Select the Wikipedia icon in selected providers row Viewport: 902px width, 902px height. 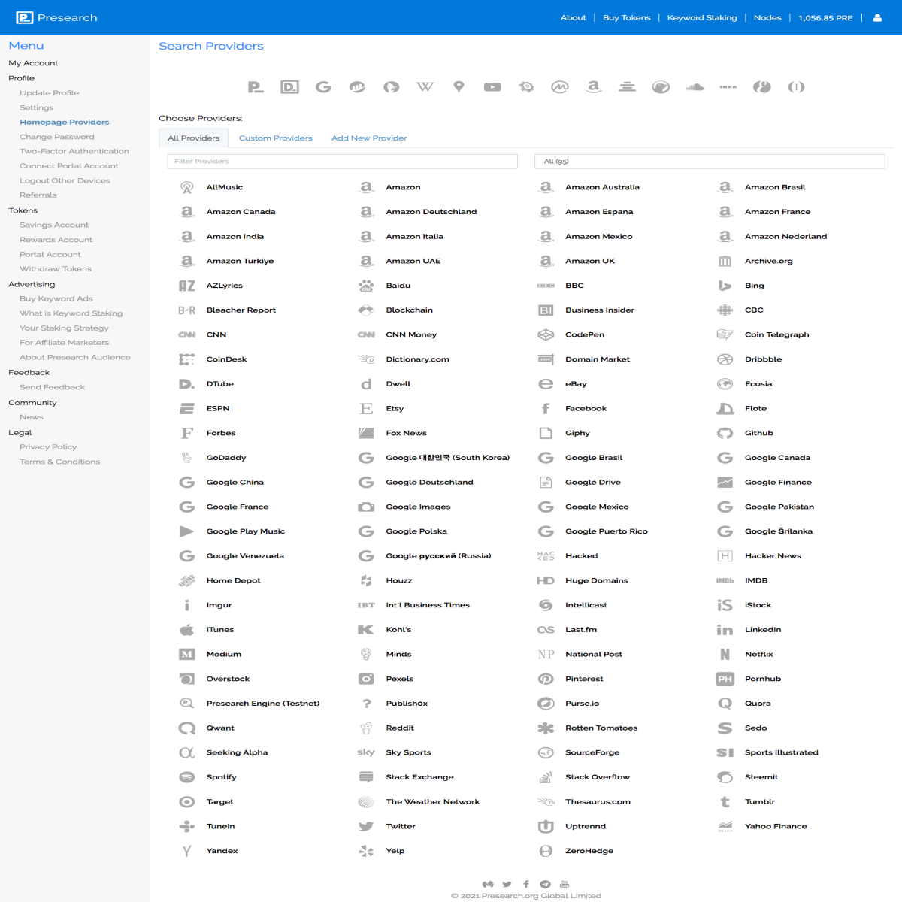pos(425,87)
